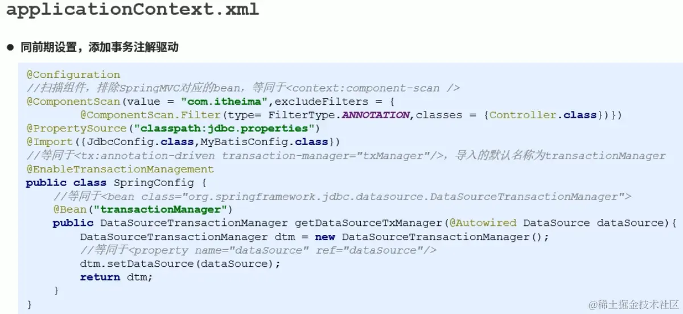The image size is (683, 314).
Task: Click the dtm.setDataSource(dataSource) call
Action: 180,264
